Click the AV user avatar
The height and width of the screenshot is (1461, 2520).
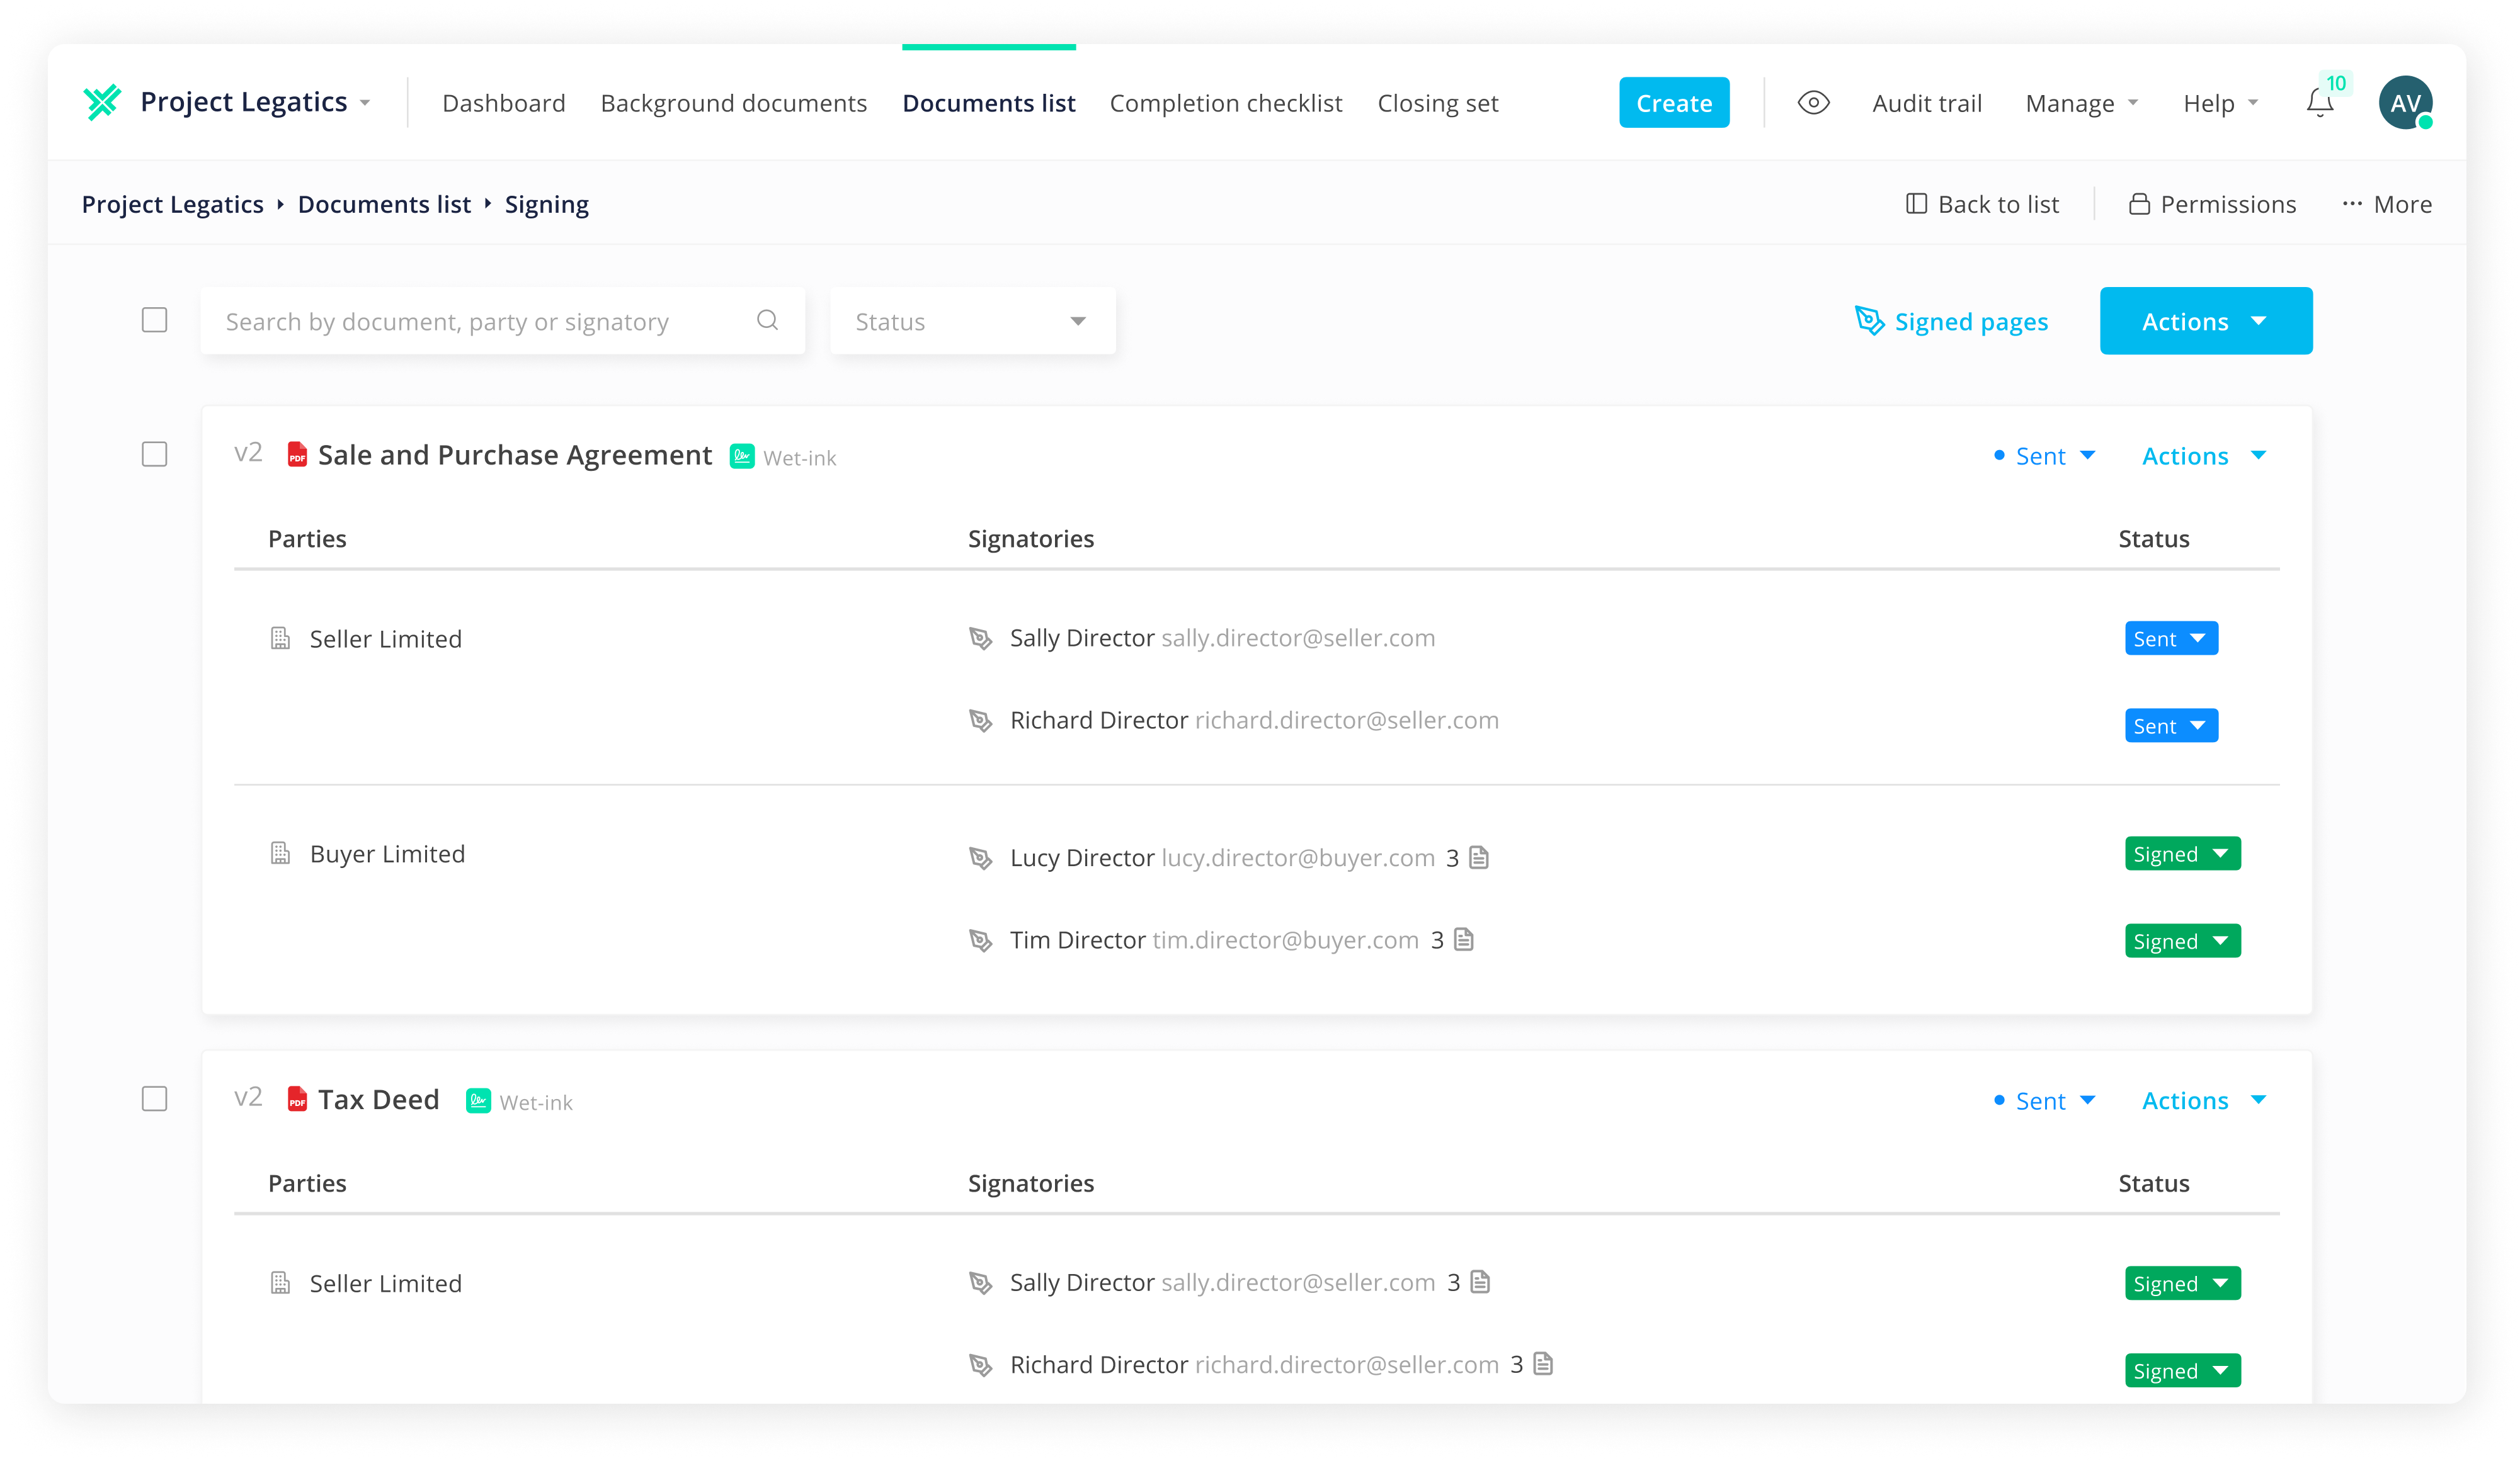coord(2405,103)
